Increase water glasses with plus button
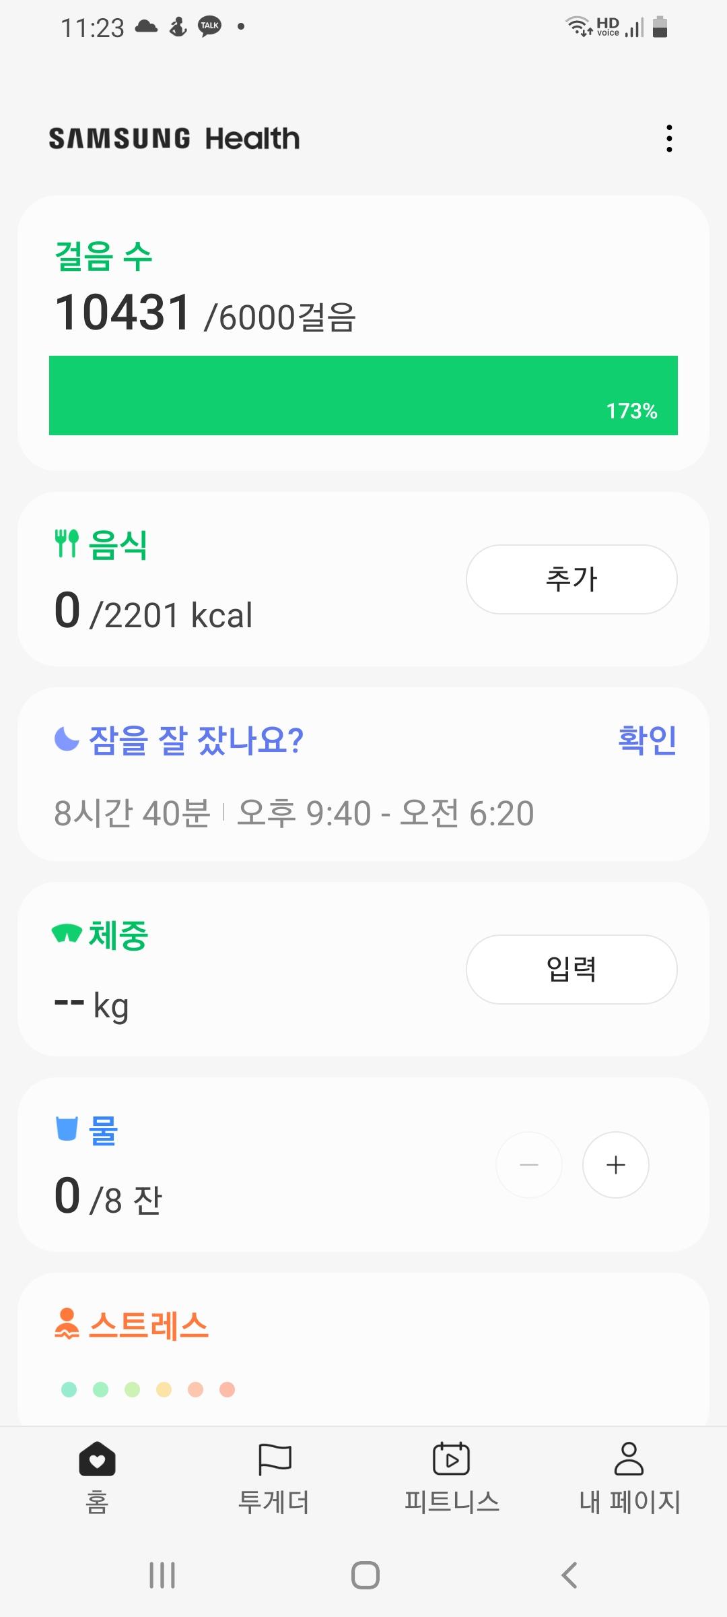This screenshot has width=727, height=1617. (x=615, y=1165)
